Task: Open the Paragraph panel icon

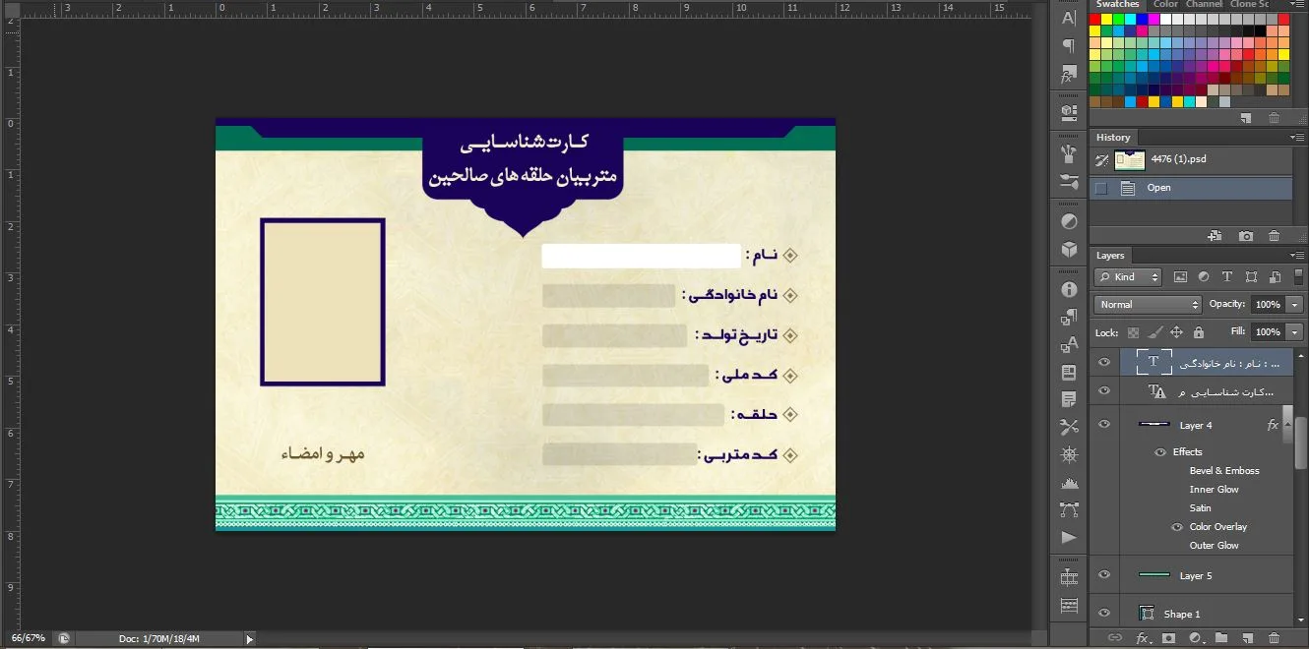Action: (x=1069, y=45)
